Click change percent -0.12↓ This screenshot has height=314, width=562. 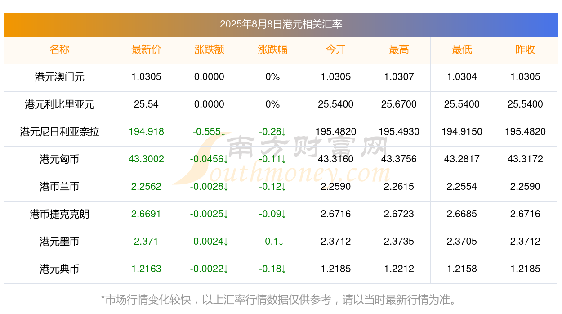(272, 187)
